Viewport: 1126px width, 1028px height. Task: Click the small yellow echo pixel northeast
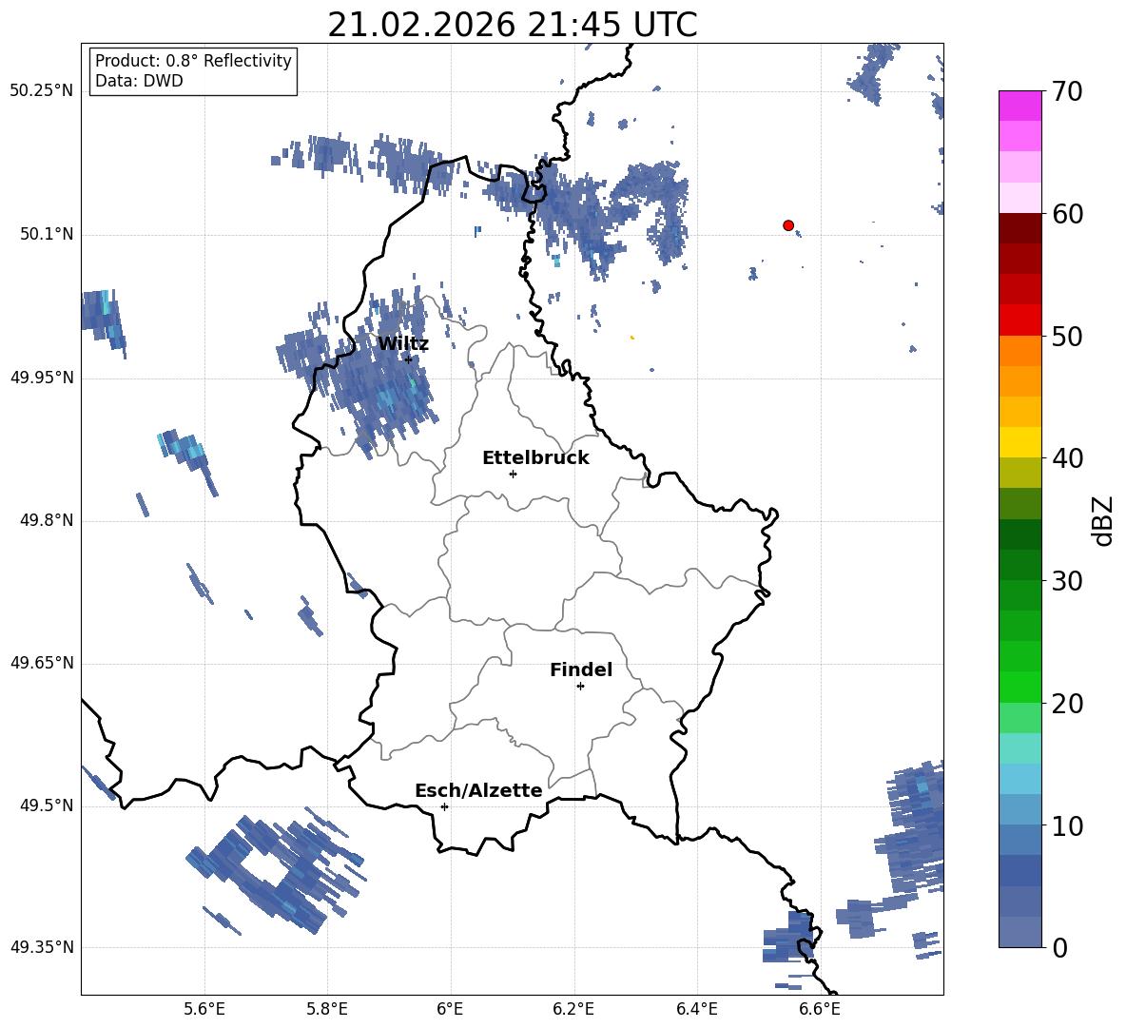click(631, 337)
